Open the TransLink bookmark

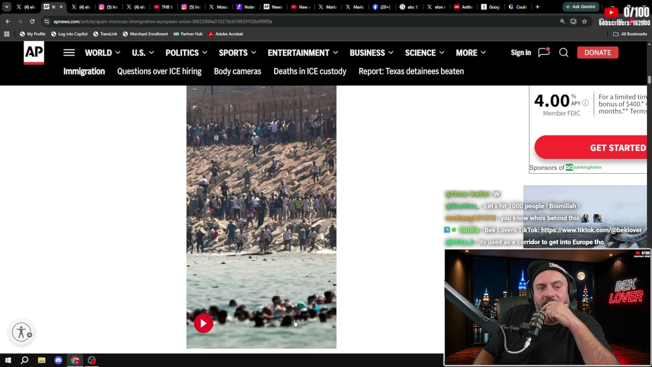[x=105, y=34]
